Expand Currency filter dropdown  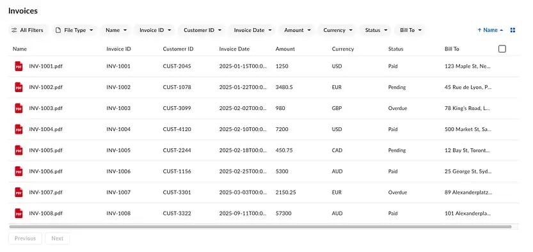pos(337,30)
